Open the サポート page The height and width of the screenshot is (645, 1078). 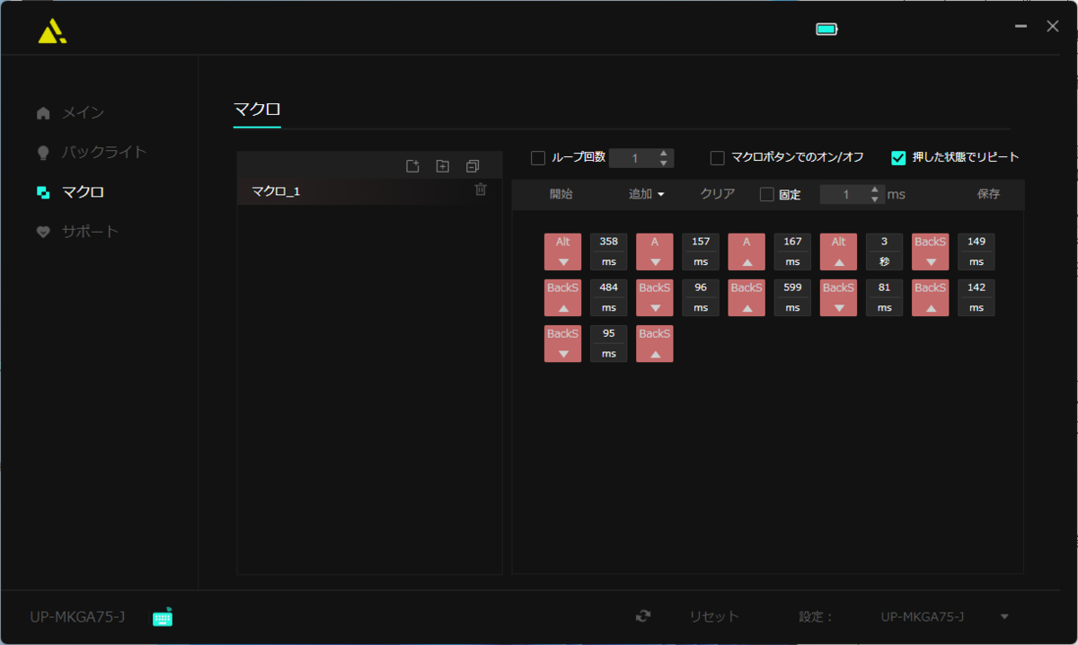point(77,232)
